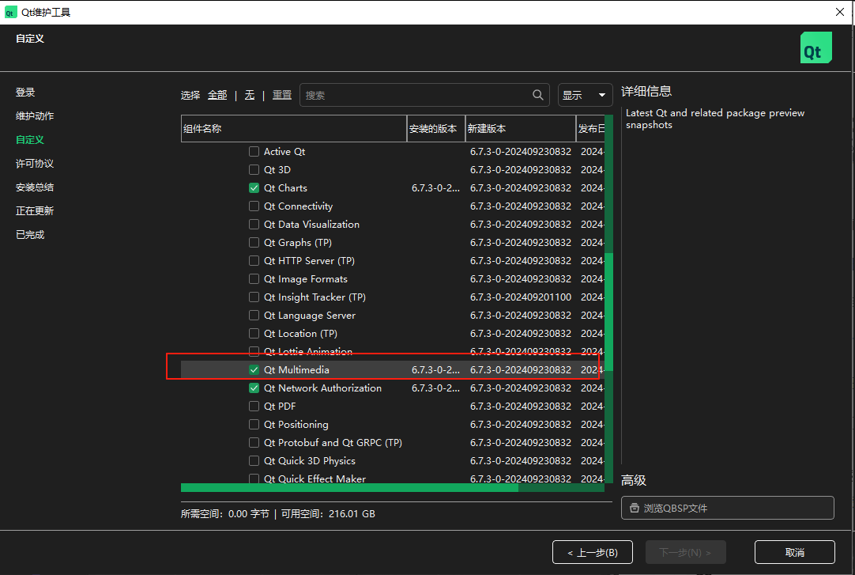Sort by 安装的版本 column header
The image size is (855, 575).
coord(435,129)
